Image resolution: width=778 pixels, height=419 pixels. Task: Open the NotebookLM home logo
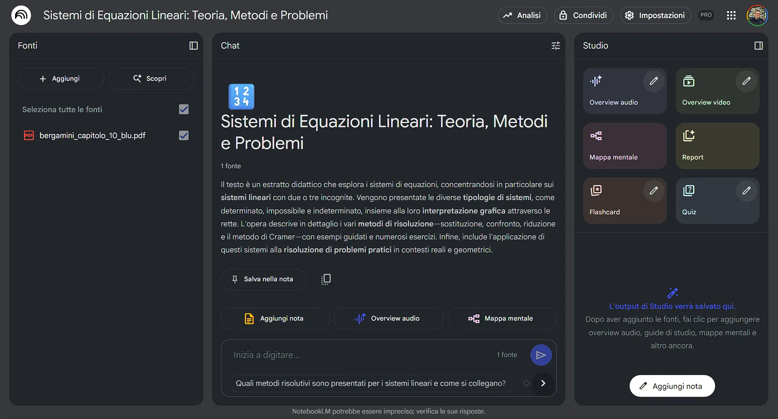(x=21, y=15)
